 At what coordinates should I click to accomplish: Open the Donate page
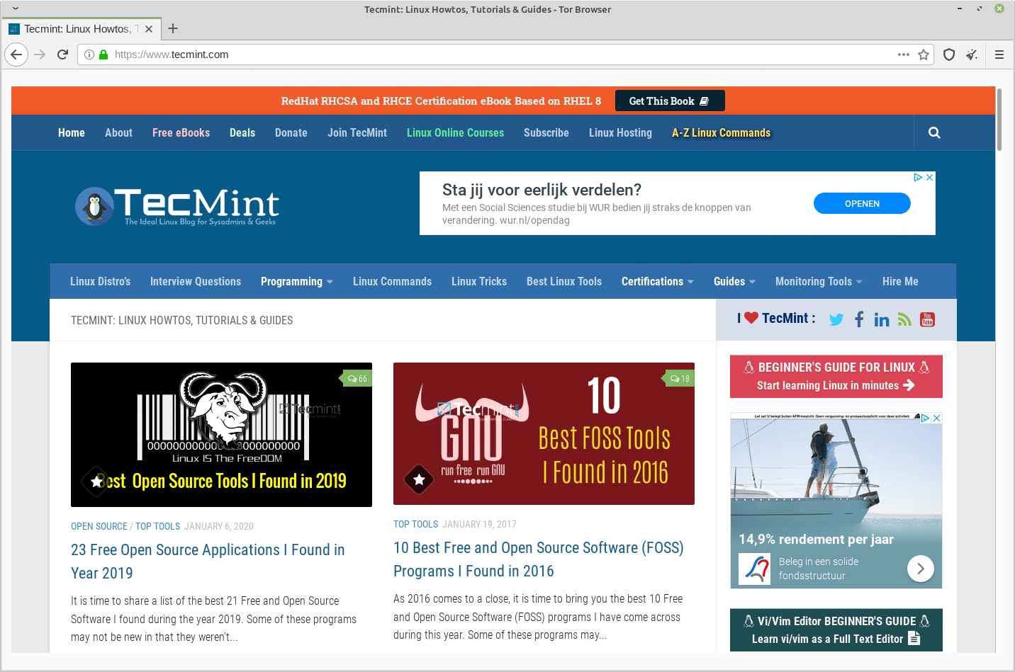(291, 132)
